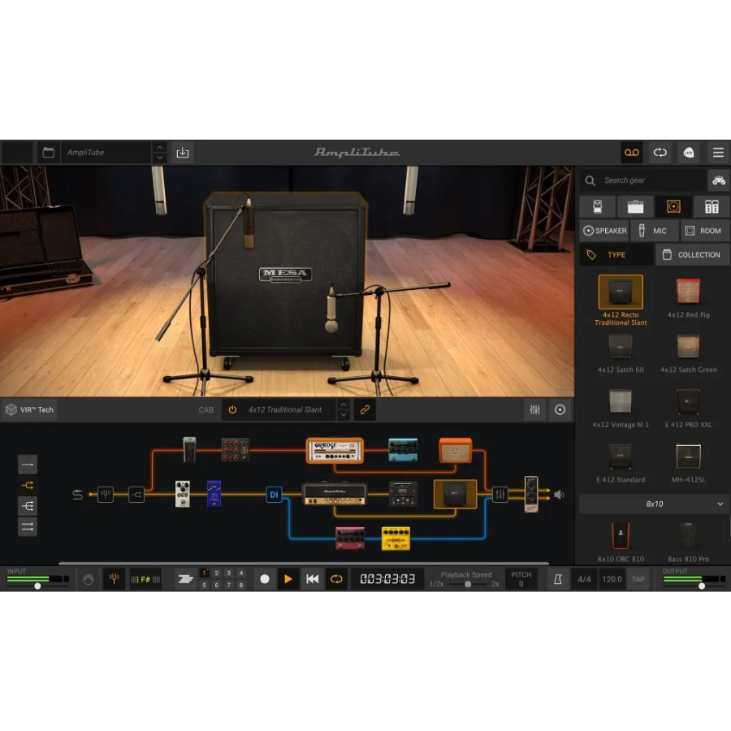
Task: Switch to the COLLECTION filter tab
Action: coord(692,255)
